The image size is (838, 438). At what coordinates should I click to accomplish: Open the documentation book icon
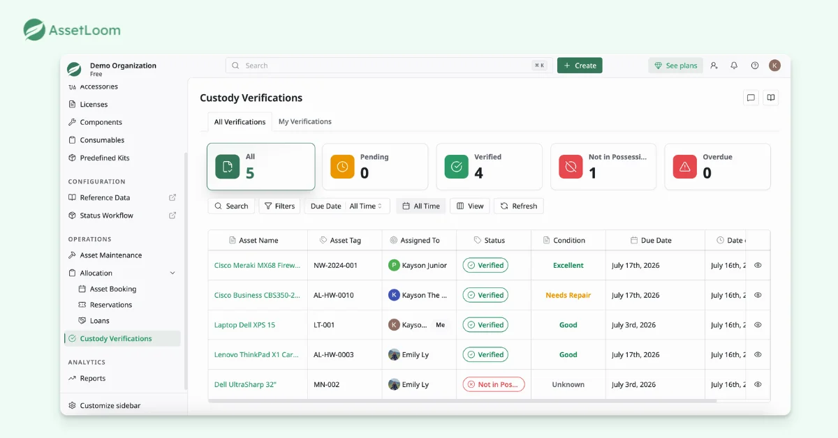coord(771,98)
